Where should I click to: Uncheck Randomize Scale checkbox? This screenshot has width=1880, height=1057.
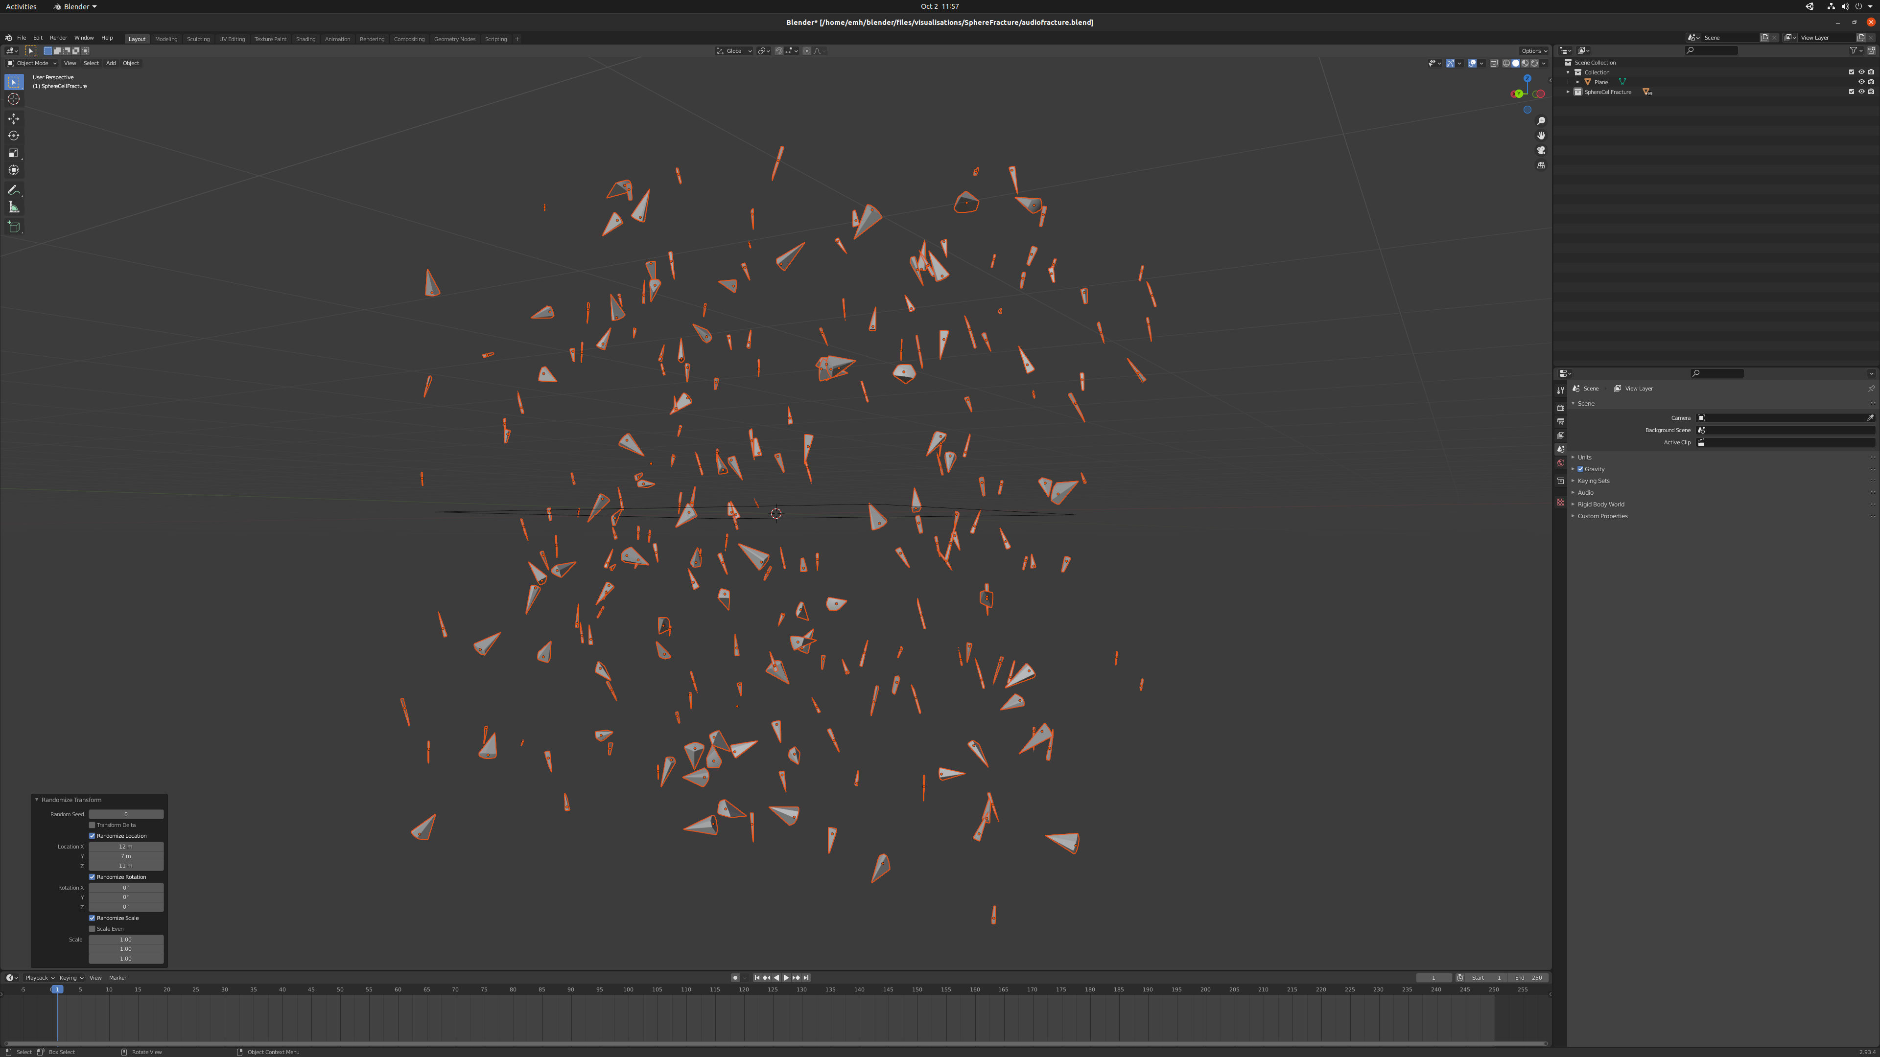tap(92, 918)
